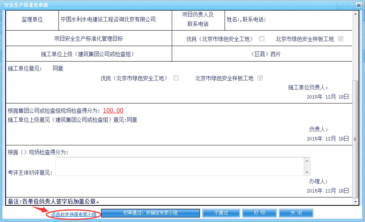Click the 关闭 button at the bottom
The width and height of the screenshot is (365, 222).
click(296, 213)
